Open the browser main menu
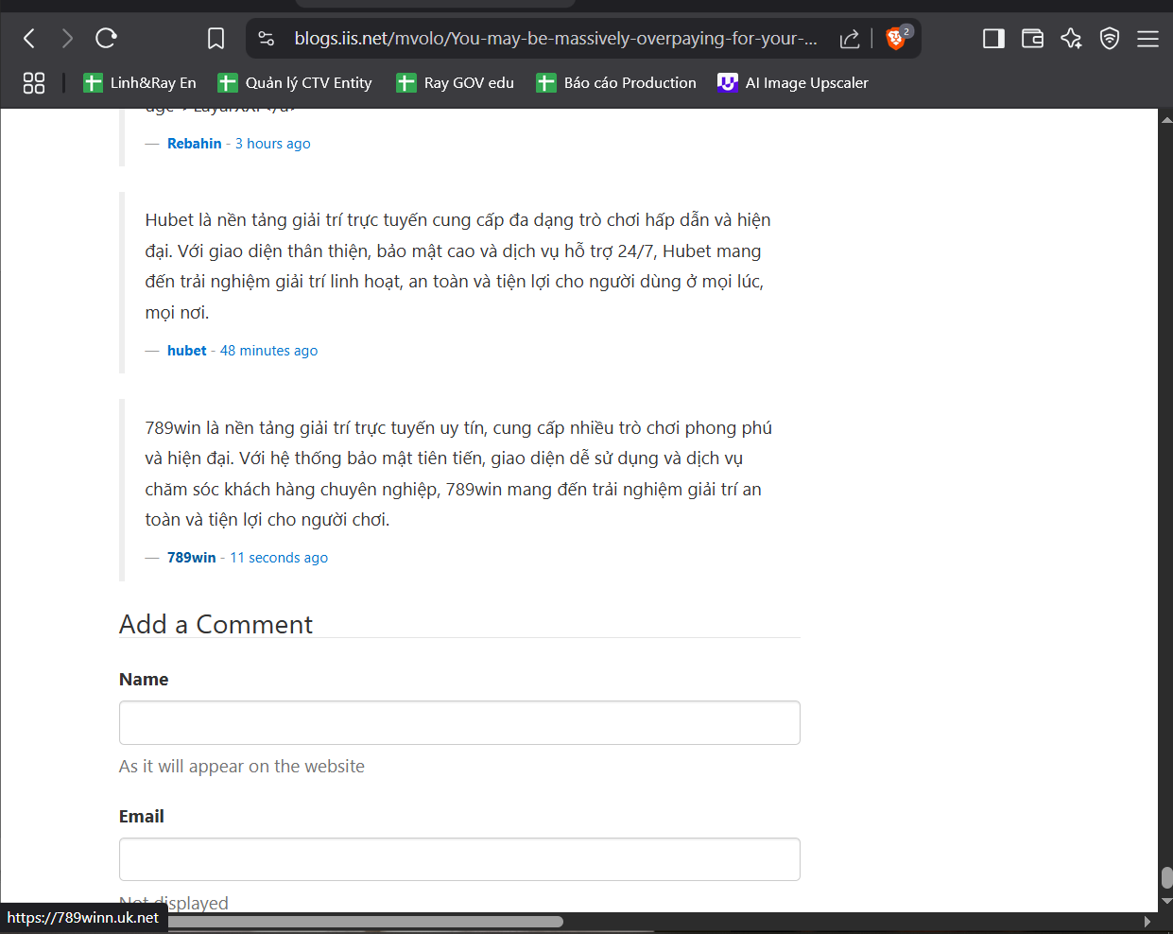The height and width of the screenshot is (934, 1173). point(1147,39)
